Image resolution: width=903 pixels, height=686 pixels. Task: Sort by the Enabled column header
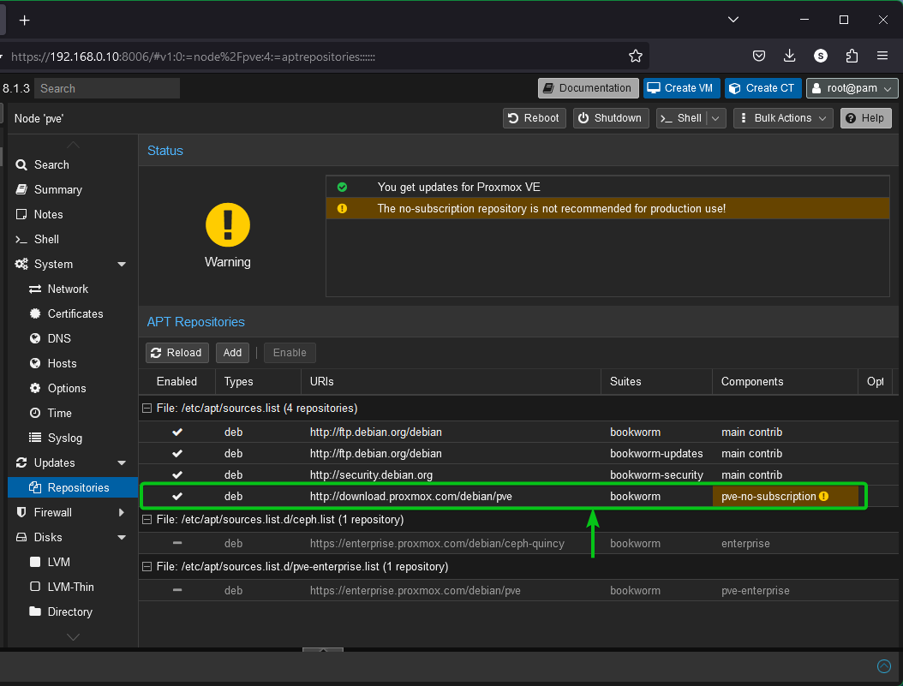click(176, 382)
